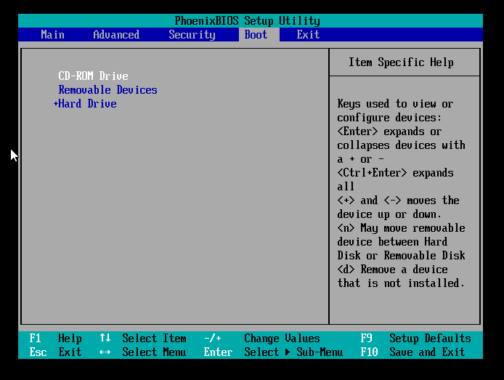
Task: Click the F1 Help key hint
Action: tap(55, 339)
